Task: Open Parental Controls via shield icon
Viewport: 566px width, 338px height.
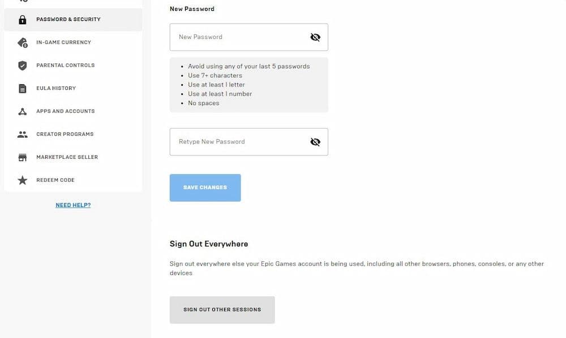Action: (22, 65)
